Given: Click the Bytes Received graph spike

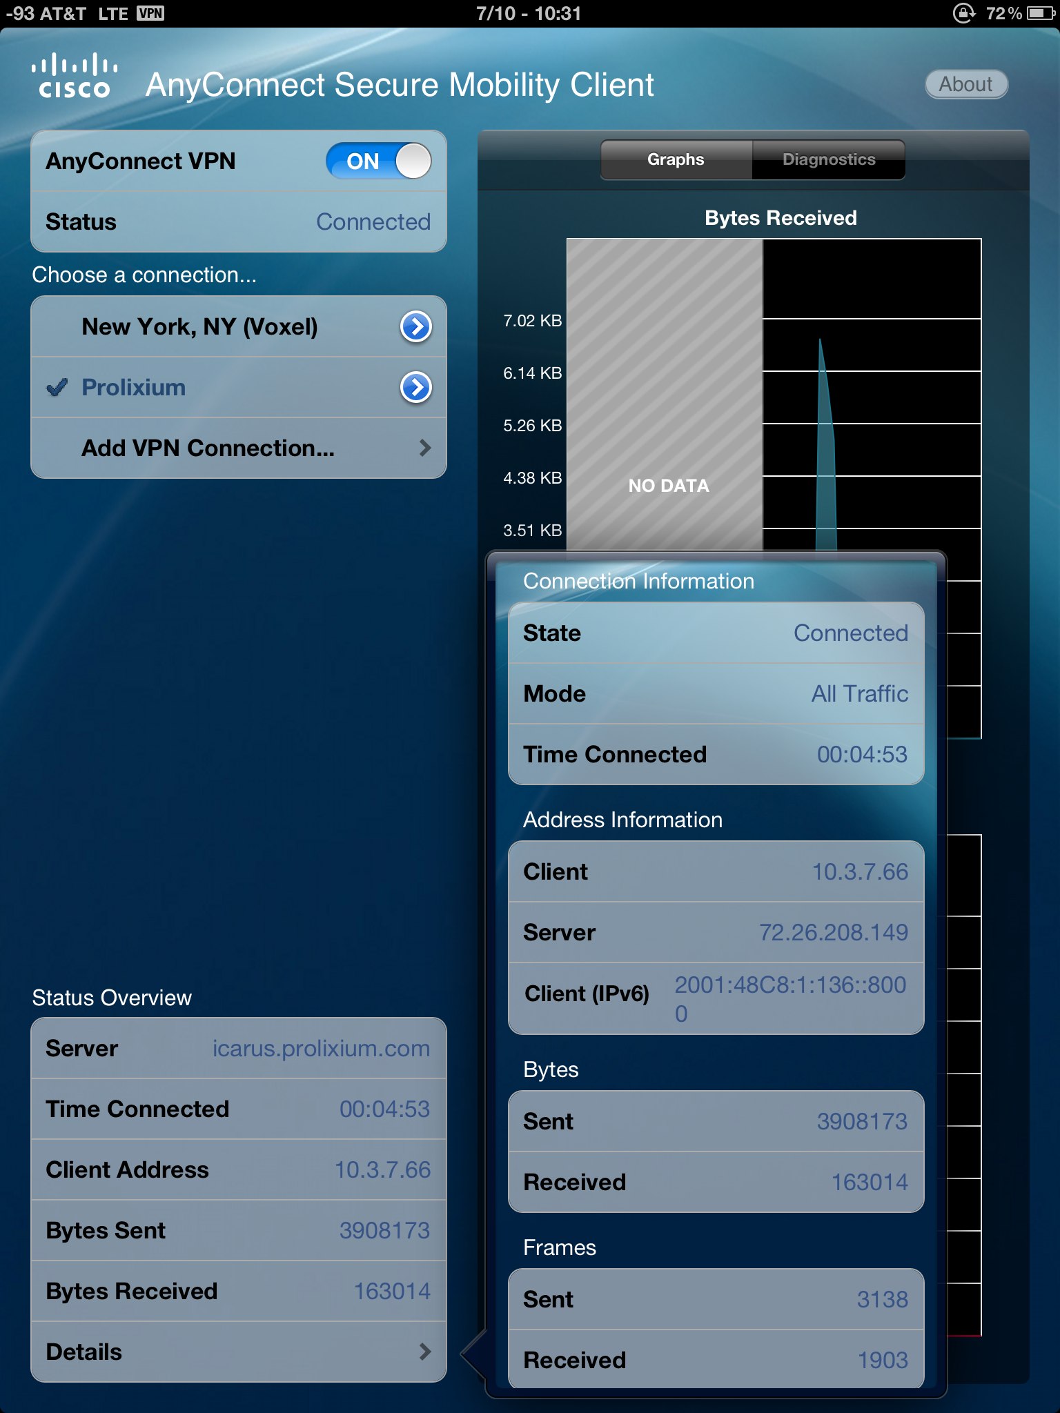Looking at the screenshot, I should click(x=826, y=445).
